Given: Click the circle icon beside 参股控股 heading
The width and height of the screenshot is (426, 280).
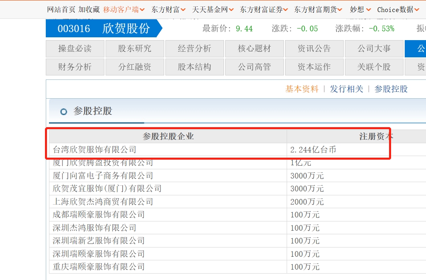Looking at the screenshot, I should click(63, 112).
